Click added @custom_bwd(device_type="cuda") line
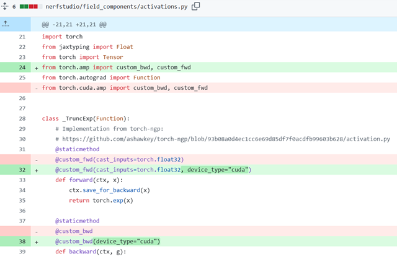The image size is (397, 259). (107, 241)
